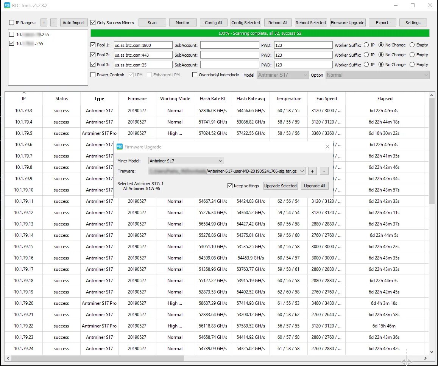Click the Monitor button
The height and width of the screenshot is (366, 438).
coord(182,23)
